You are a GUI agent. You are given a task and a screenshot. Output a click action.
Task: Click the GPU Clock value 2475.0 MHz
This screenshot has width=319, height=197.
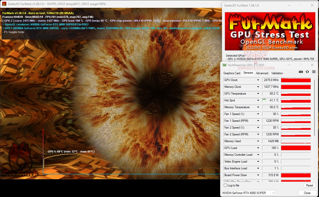click(270, 80)
